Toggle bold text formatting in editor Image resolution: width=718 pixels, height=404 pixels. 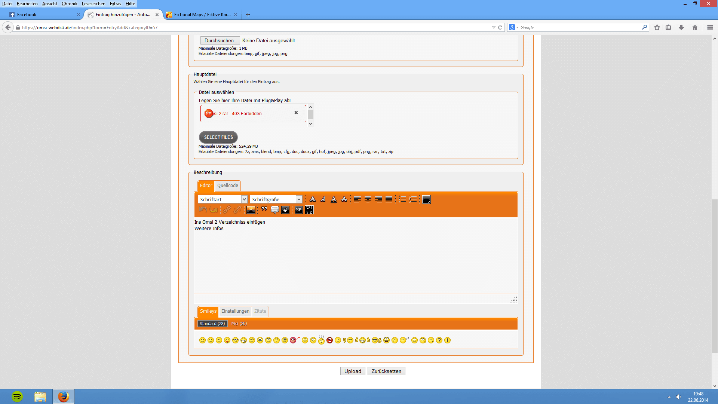click(x=313, y=199)
